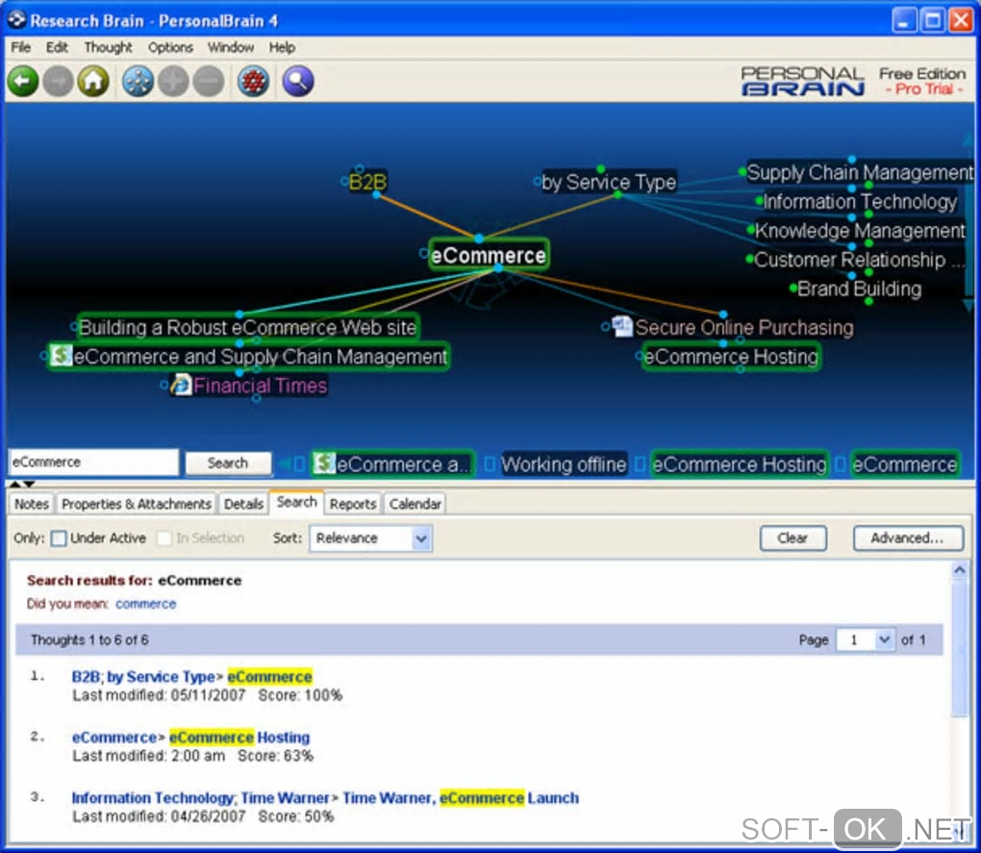Click the green Back arrow toolbar icon
This screenshot has width=981, height=853.
tap(23, 82)
